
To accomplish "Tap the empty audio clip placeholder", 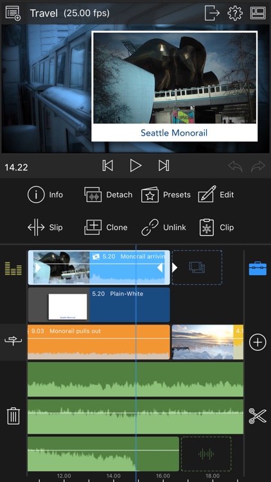I will 206,454.
